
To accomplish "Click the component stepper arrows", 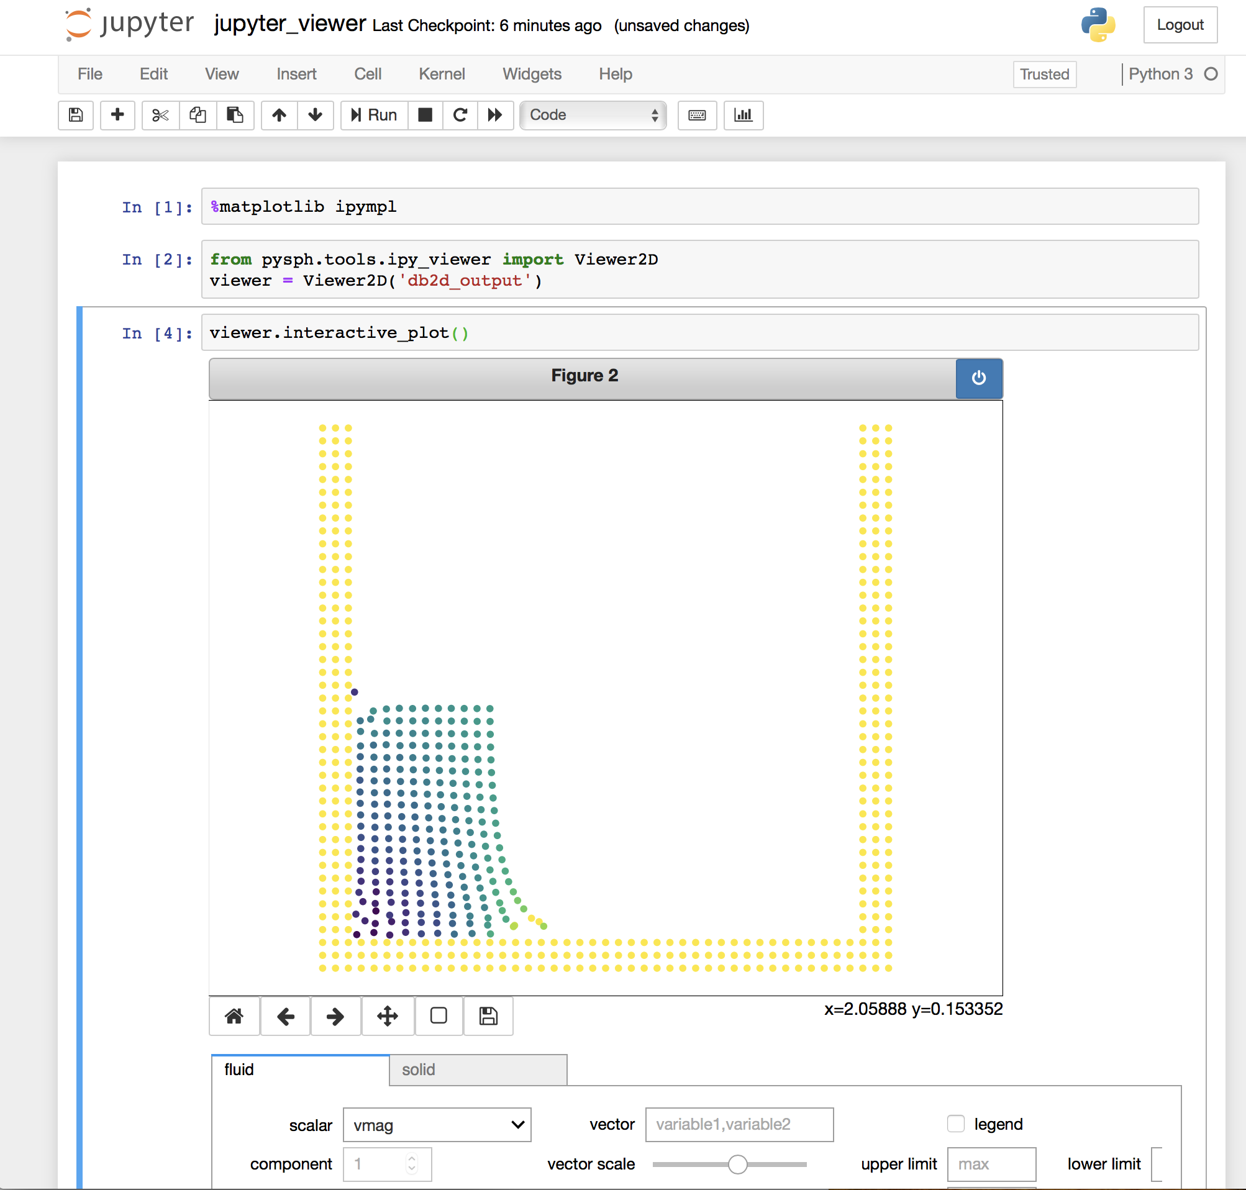I will (412, 1164).
